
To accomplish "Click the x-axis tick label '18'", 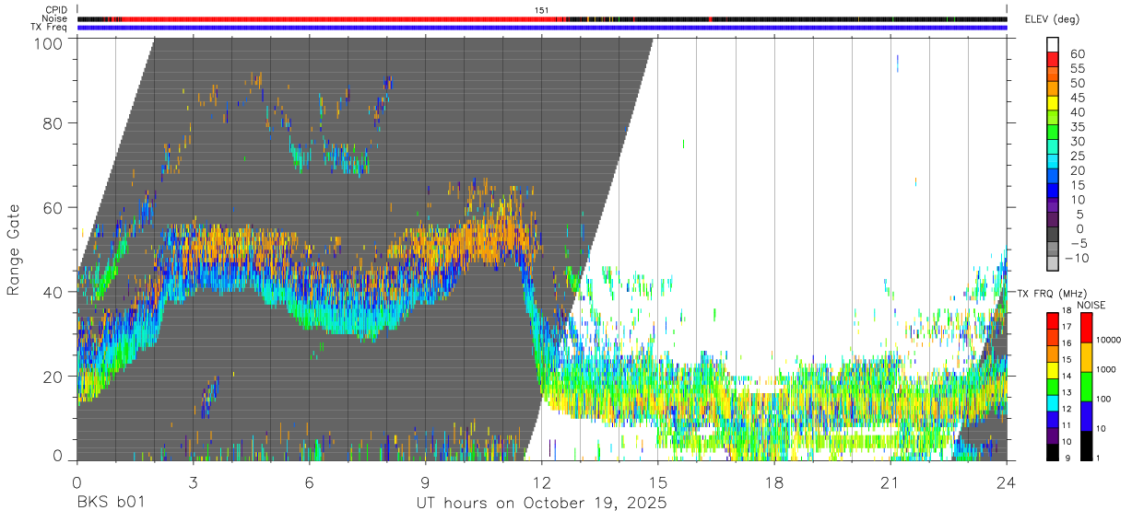I will [774, 481].
